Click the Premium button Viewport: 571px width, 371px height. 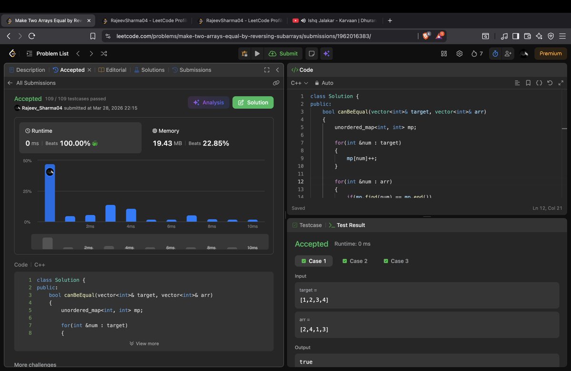click(x=551, y=53)
